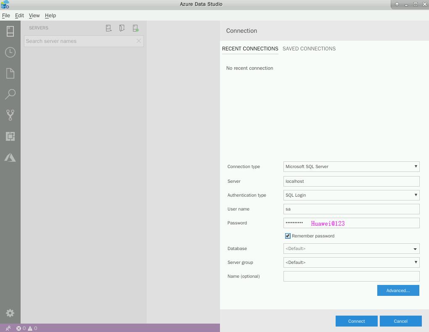Click the New Server Group icon
Screen dimensions: 429x332
coord(122,28)
